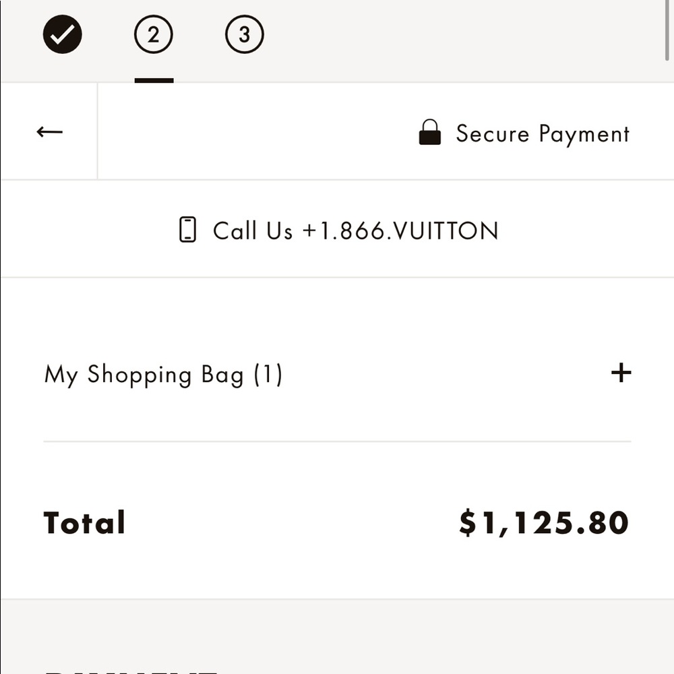Click the active underline beneath step 2

(x=154, y=80)
